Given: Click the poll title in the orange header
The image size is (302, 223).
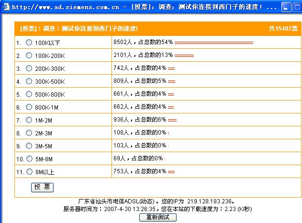Looking at the screenshot, I should (79, 29).
